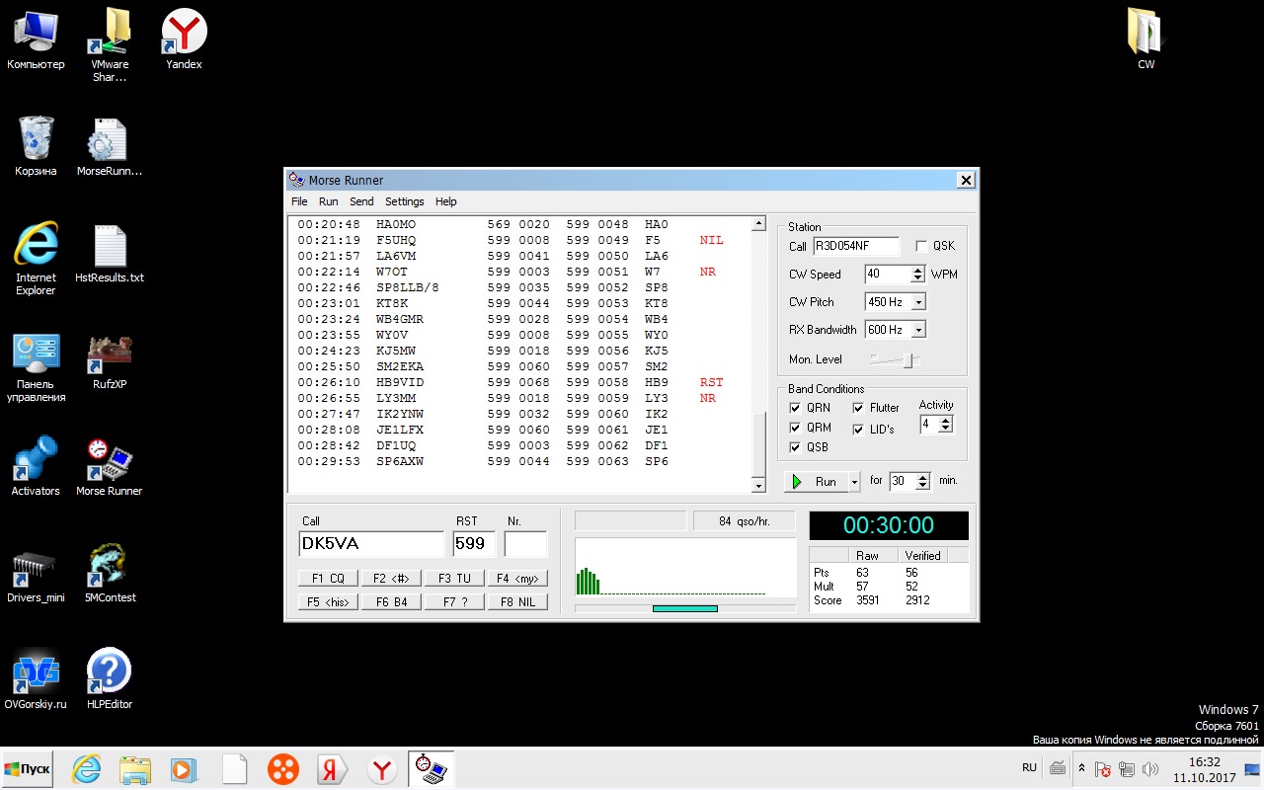Screen dimensions: 1264x790
Task: Open the RX Bandwidth dropdown
Action: point(918,330)
